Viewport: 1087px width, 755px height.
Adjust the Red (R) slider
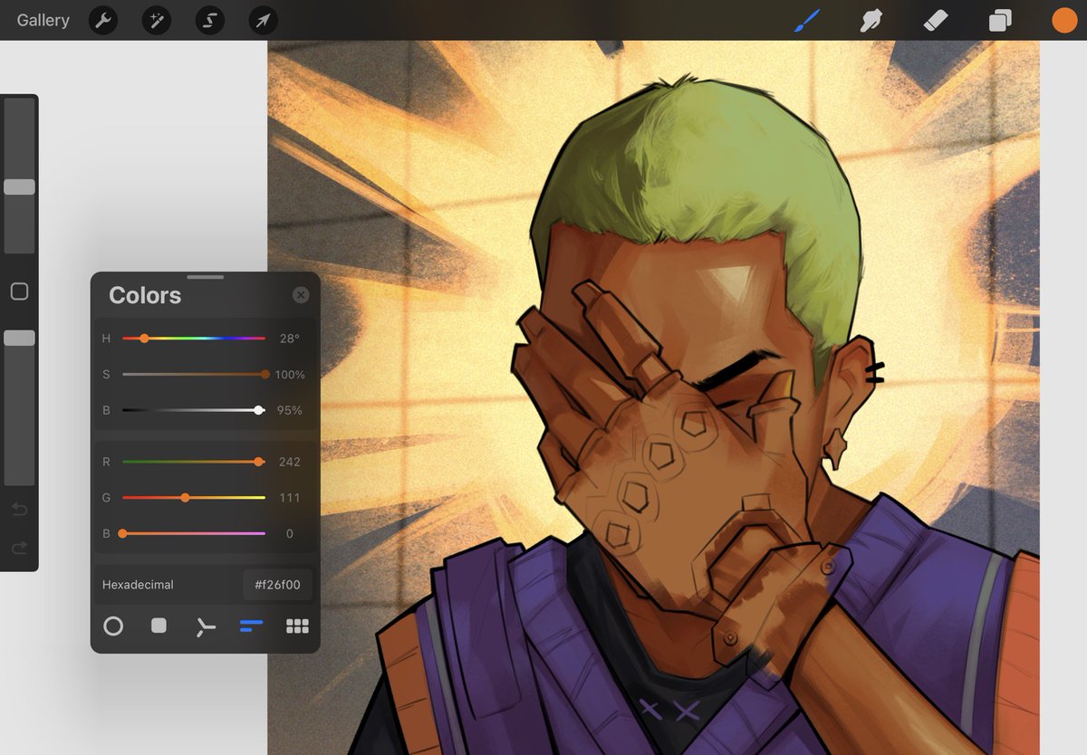[x=194, y=462]
